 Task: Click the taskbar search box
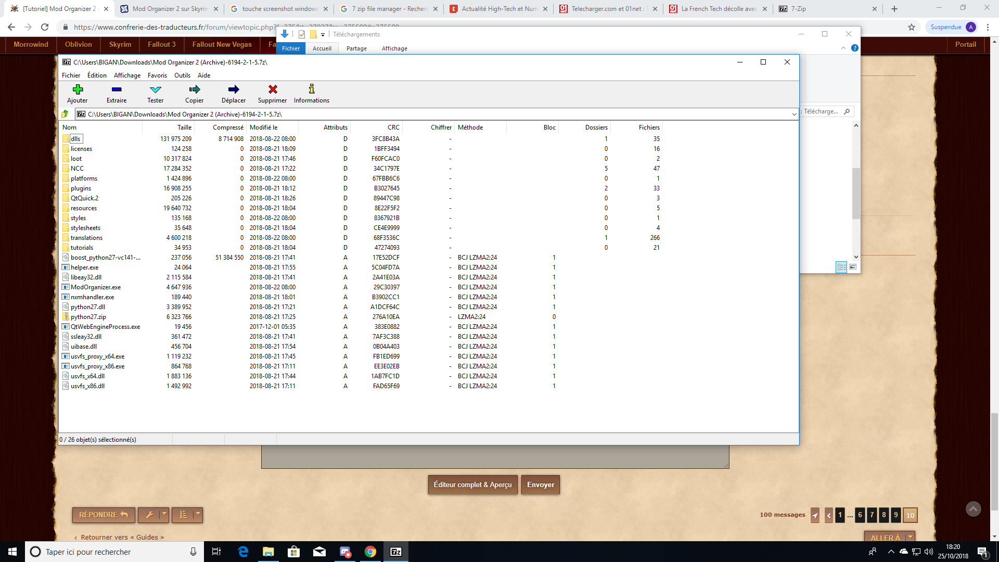(114, 552)
